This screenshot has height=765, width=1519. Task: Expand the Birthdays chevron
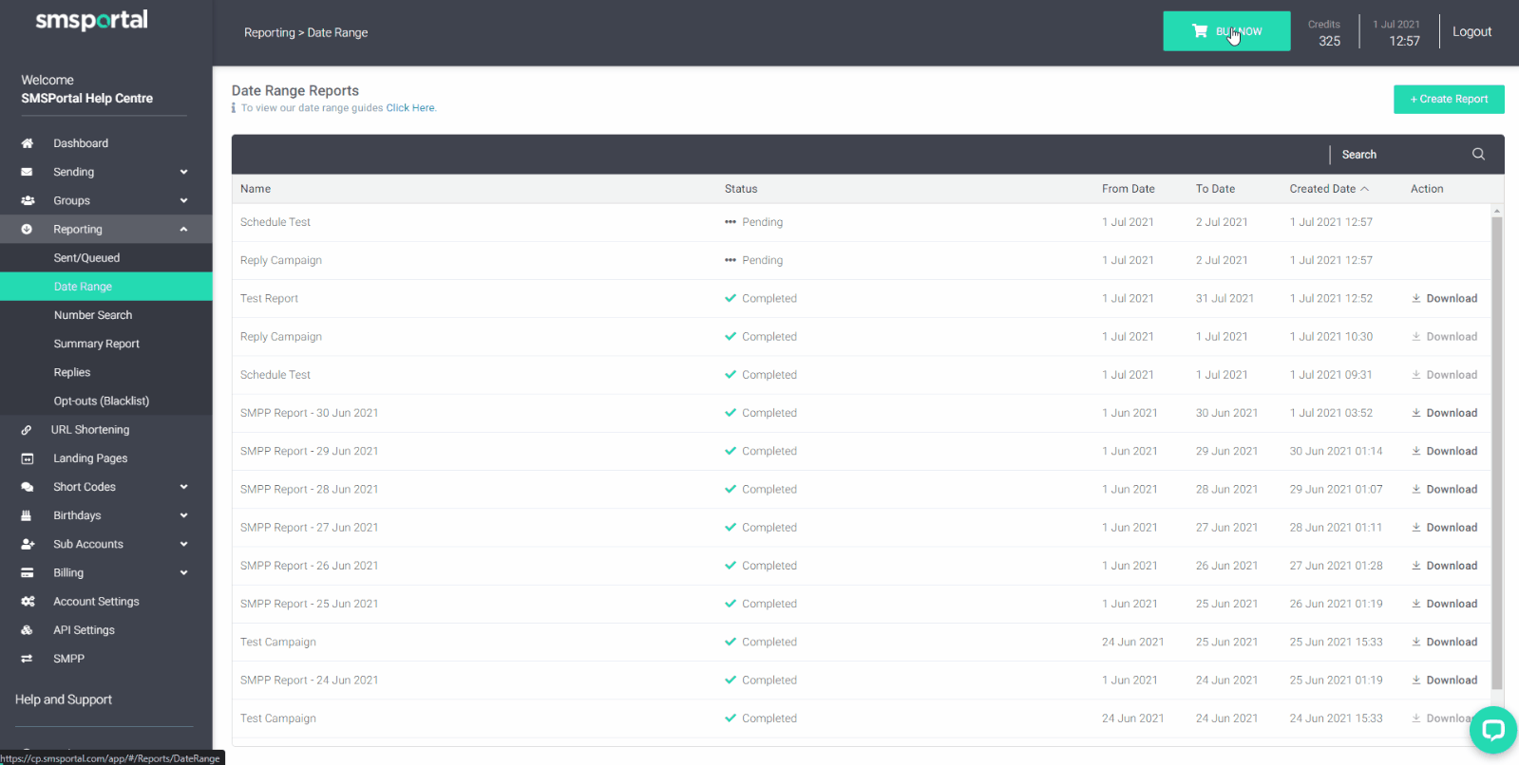click(x=183, y=515)
